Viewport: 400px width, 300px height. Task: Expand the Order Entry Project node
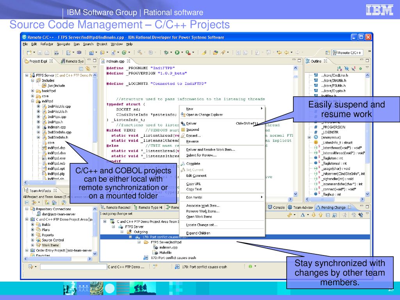point(27,250)
